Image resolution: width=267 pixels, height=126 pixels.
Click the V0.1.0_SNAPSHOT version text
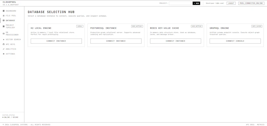coord(11,5)
